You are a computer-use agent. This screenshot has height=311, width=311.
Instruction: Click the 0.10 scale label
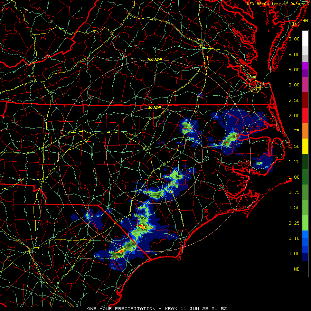click(294, 238)
